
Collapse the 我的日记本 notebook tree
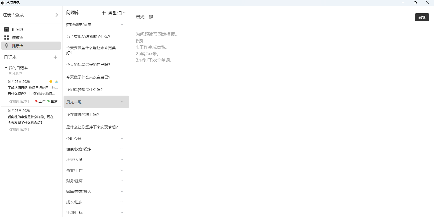tap(6, 68)
